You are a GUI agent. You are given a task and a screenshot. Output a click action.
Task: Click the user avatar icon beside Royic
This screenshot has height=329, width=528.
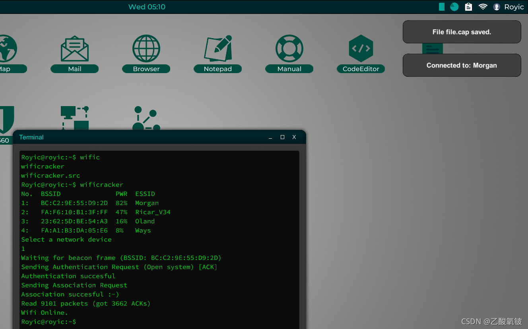(x=497, y=7)
